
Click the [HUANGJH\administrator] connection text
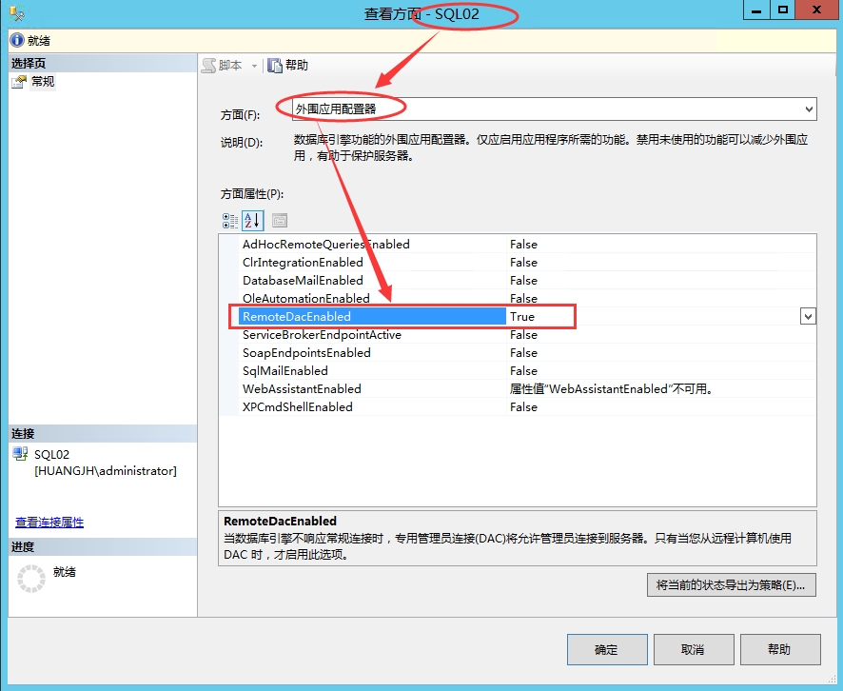click(106, 471)
